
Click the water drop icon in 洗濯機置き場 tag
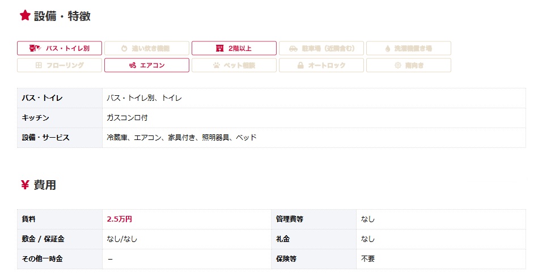[387, 48]
